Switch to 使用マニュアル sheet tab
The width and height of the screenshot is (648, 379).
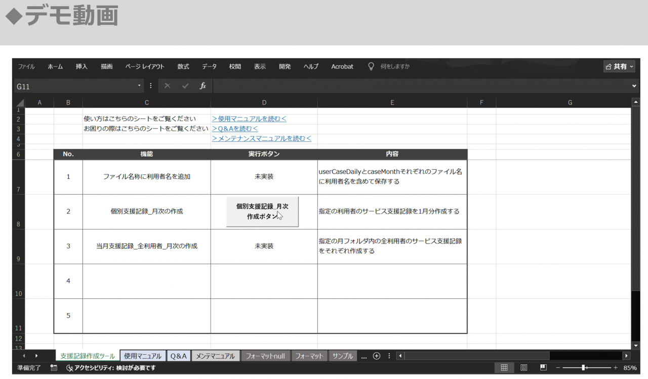coord(143,356)
